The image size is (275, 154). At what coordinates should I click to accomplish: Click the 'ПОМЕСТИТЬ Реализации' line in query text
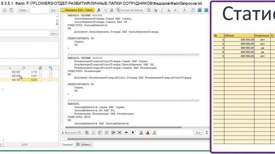[84, 71]
